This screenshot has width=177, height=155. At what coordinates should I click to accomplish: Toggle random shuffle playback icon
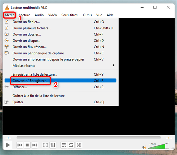point(78,145)
